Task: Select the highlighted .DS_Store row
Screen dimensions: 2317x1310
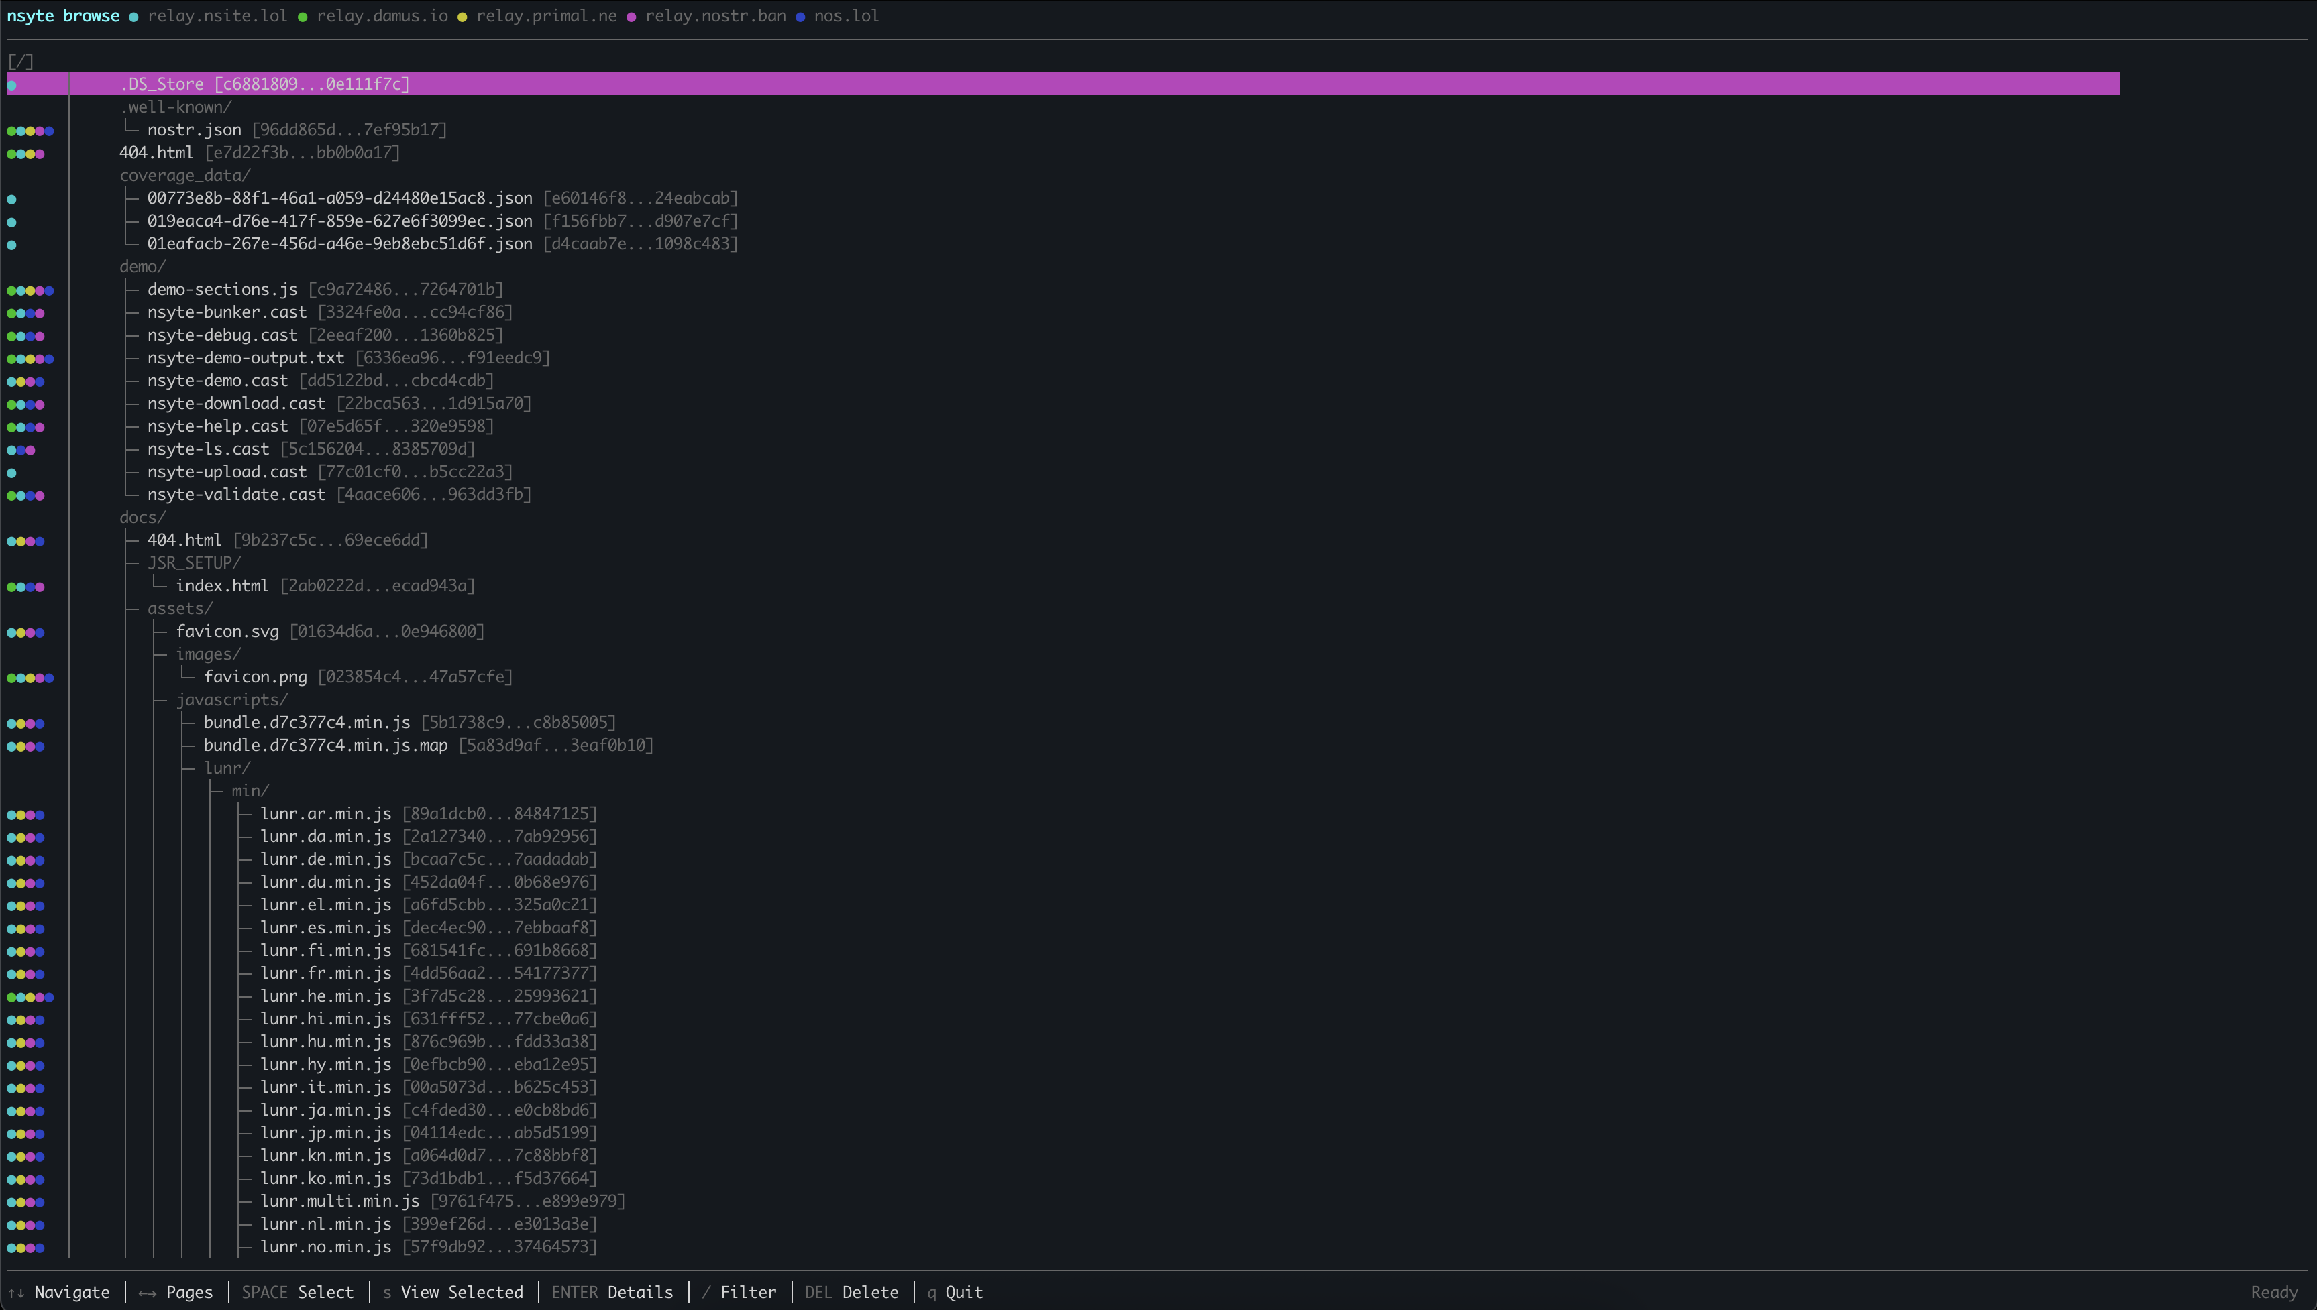Action: coord(1062,84)
